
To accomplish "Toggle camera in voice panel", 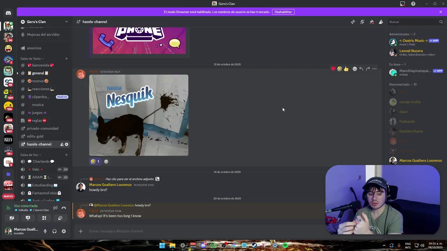I will [12, 218].
